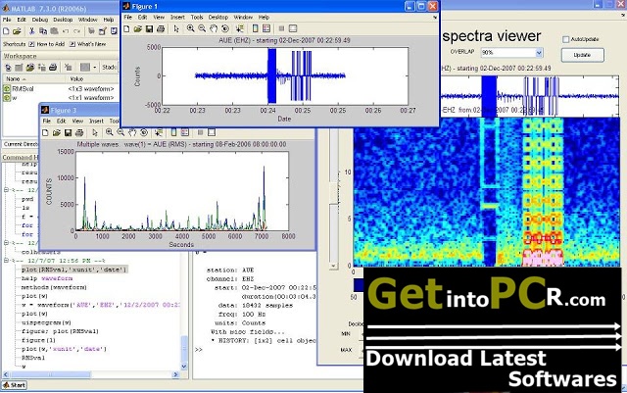Print workspace with Workspace printer icon
Image resolution: width=627 pixels, height=393 pixels.
(x=53, y=68)
